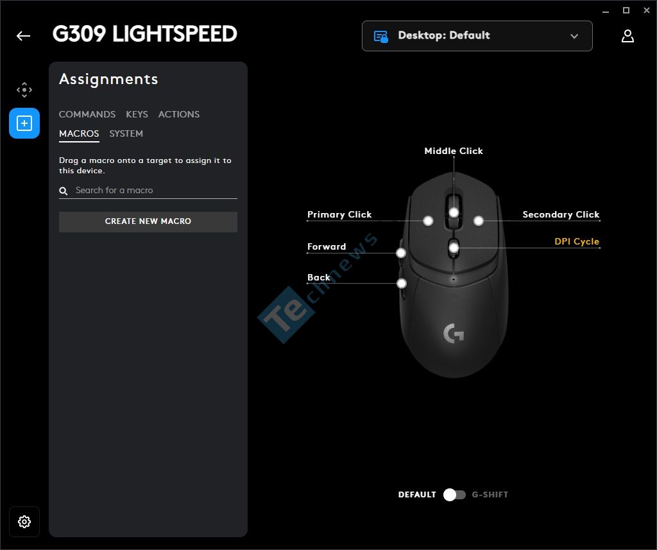Click the profile lock icon in Desktop dropdown
Viewport: 657px width, 550px height.
(380, 37)
